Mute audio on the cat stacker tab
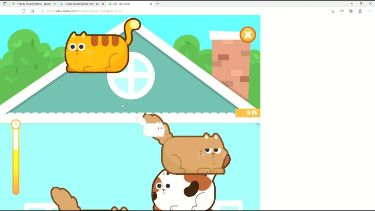Viewport: 375px width, 211px height. click(x=115, y=4)
